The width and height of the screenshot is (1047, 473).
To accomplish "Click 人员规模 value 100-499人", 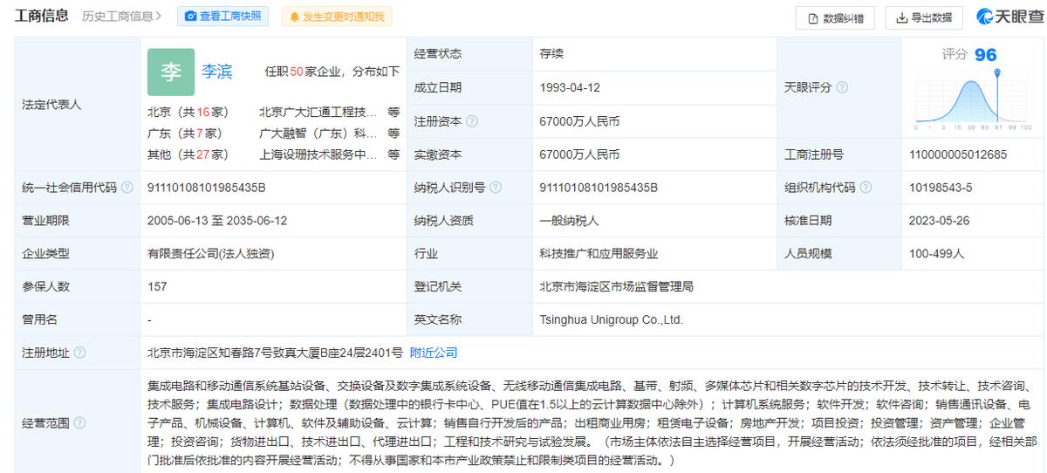I will 936,254.
